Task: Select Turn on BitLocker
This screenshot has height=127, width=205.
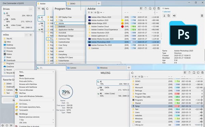Action: pyautogui.click(x=26, y=90)
